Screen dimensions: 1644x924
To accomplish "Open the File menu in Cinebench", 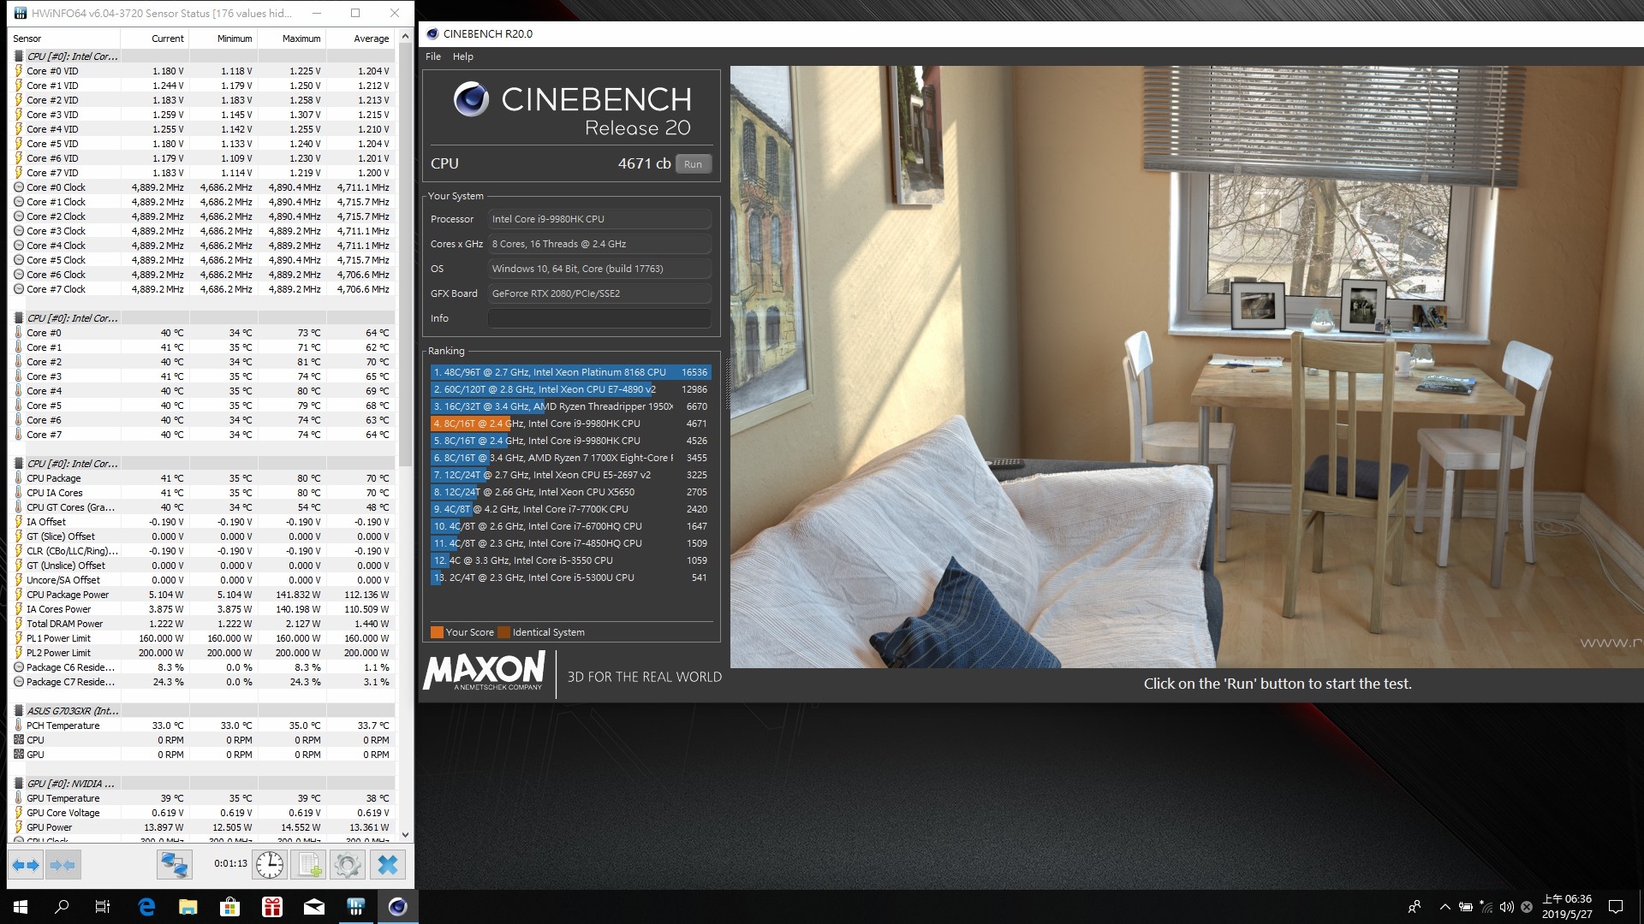I will coord(433,56).
